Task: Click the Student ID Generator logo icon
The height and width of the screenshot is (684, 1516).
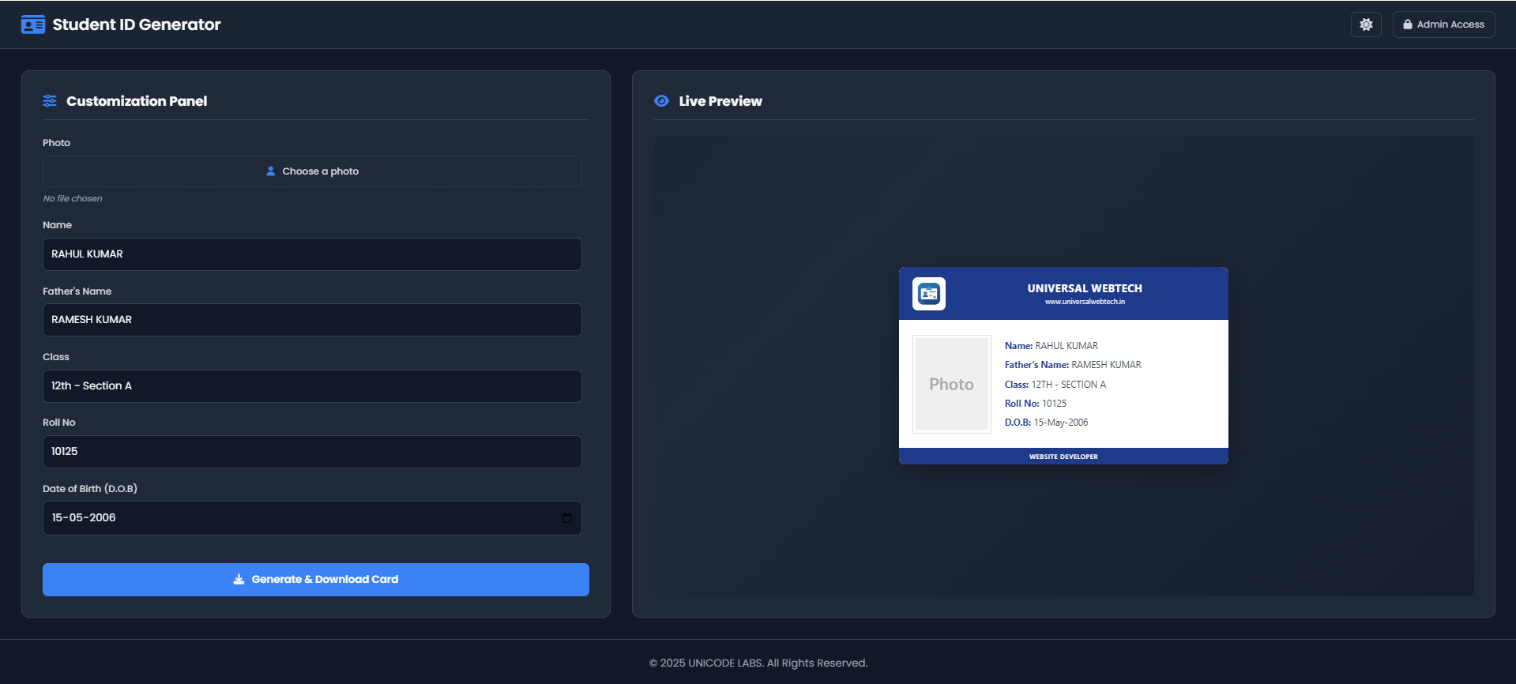Action: [x=32, y=24]
